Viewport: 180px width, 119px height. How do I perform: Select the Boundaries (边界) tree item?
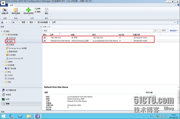[9, 42]
